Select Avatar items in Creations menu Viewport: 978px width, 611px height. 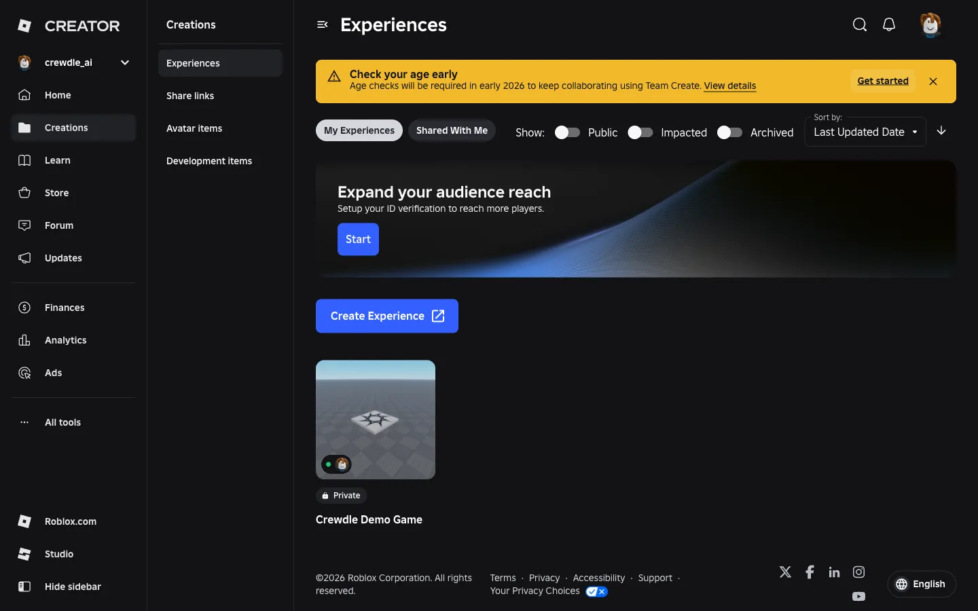(220, 128)
